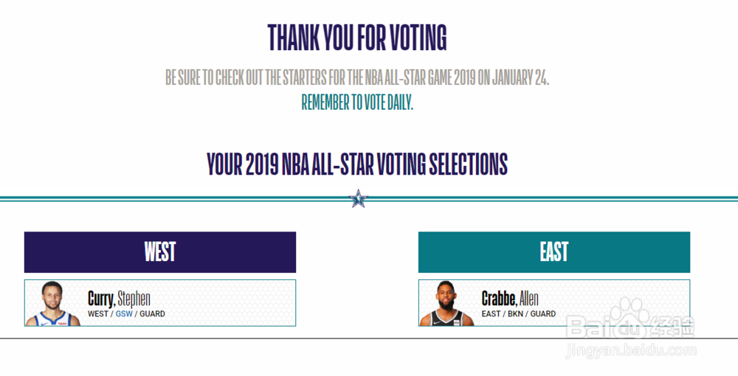Click the BKN team abbreviation
Image resolution: width=738 pixels, height=376 pixels.
tap(515, 314)
